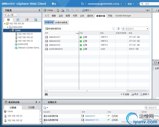Open the panel options menu icon
Viewport: 159px width, 127px height.
click(148, 10)
